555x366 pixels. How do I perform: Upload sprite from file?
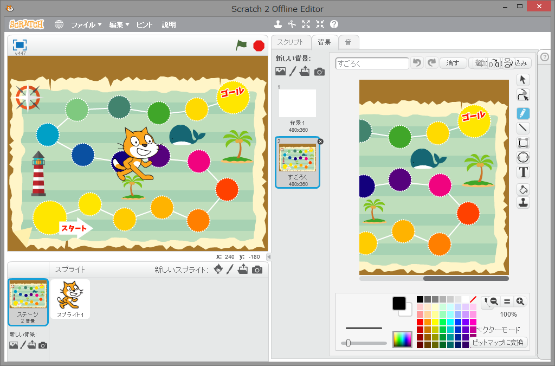point(243,269)
